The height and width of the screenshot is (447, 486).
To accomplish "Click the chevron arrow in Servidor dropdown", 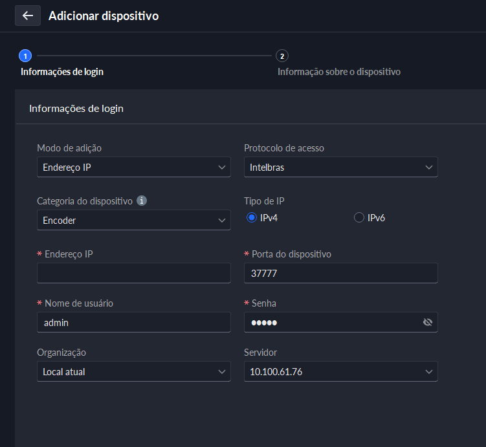I will [428, 371].
